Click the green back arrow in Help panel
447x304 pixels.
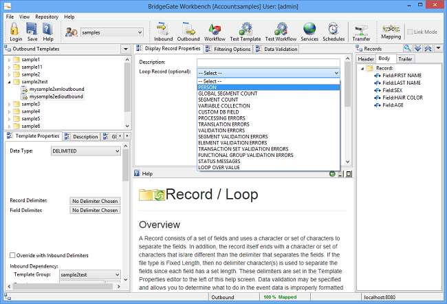tap(332, 174)
